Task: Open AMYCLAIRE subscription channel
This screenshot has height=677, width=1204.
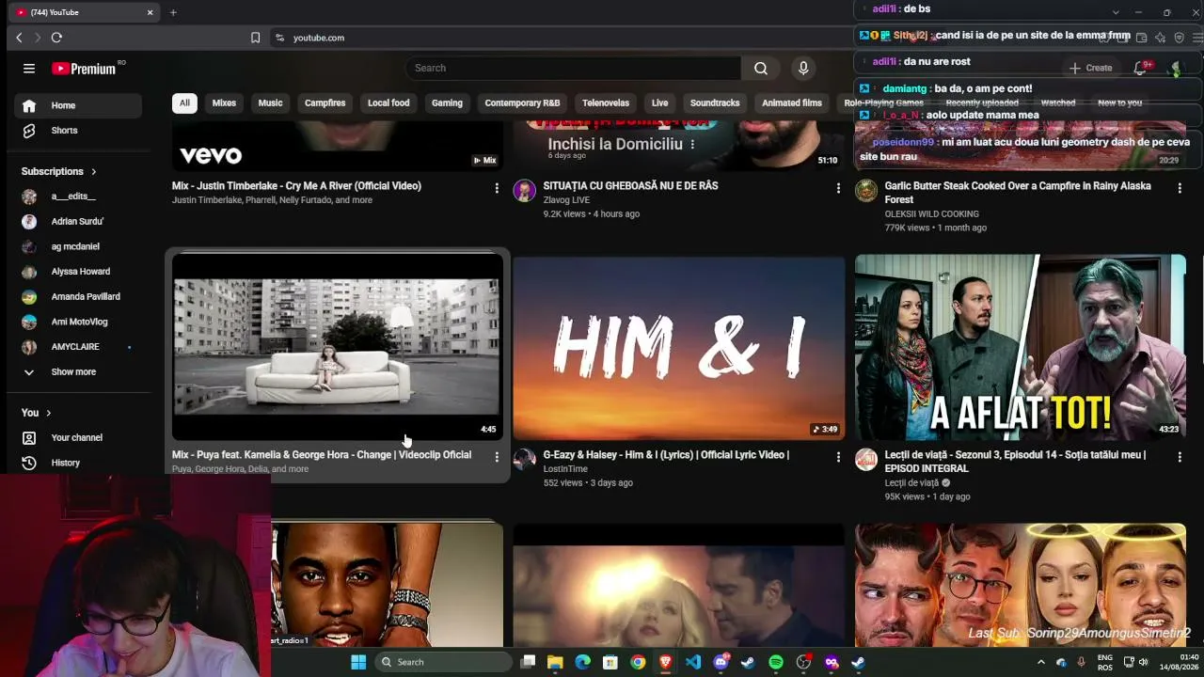Action: tap(78, 347)
